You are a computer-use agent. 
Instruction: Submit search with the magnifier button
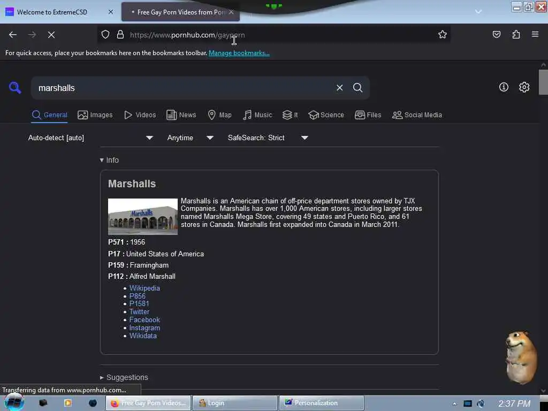[357, 88]
